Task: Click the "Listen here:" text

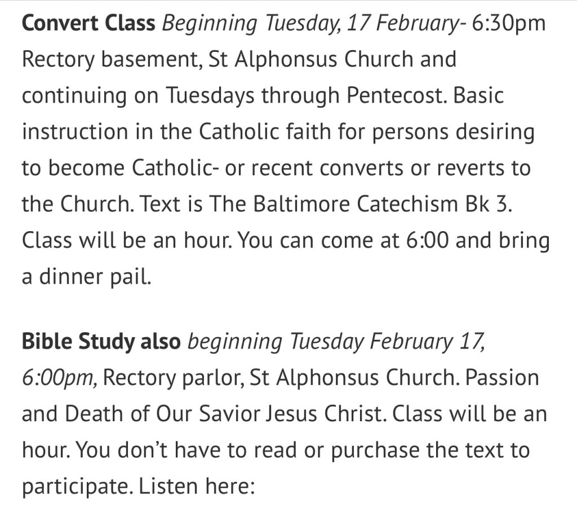Action: point(197,486)
